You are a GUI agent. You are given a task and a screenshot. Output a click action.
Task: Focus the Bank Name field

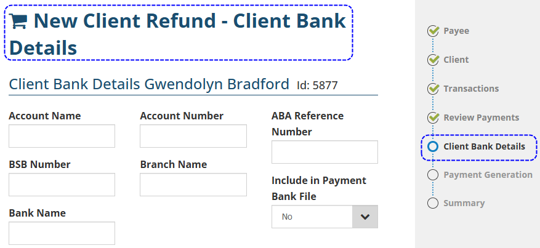click(x=62, y=233)
